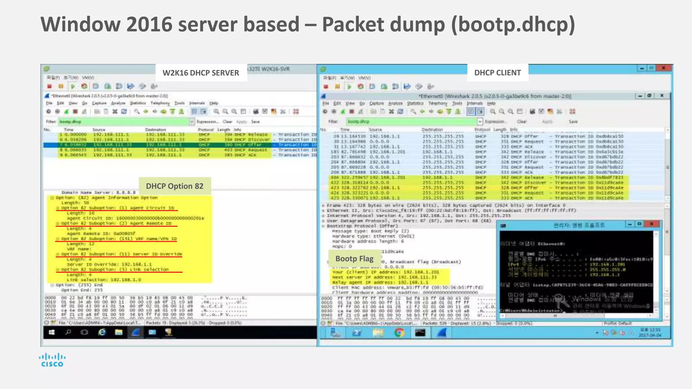This screenshot has height=389, width=692.
Task: Toggle auto-scroll in live capture in client Wireshark
Action: pyautogui.click(x=479, y=111)
